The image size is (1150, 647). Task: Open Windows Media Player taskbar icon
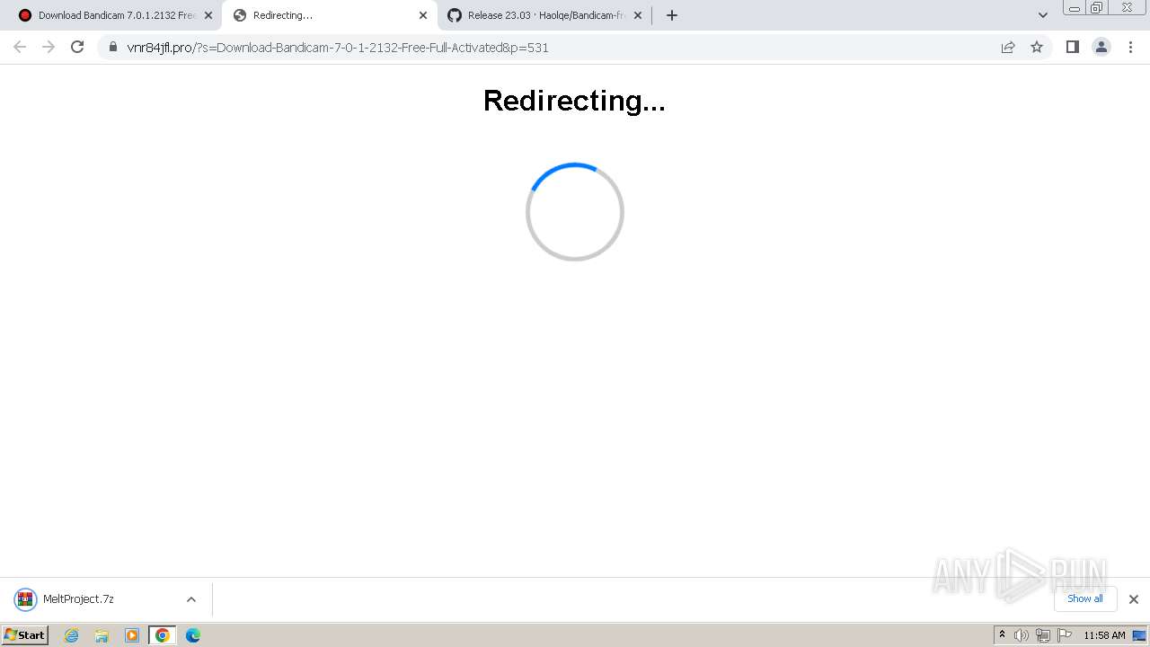132,635
